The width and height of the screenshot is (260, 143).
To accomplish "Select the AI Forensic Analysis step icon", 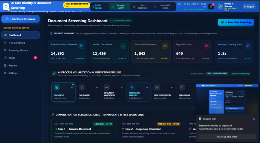I will (x=132, y=87).
